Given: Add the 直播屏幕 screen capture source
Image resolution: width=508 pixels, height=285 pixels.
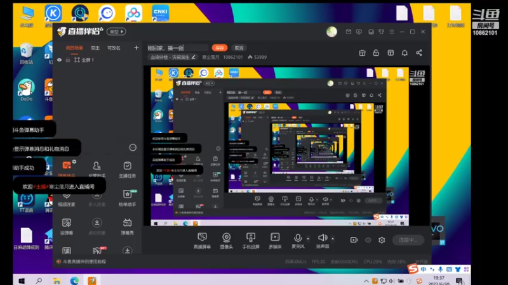Looking at the screenshot, I should point(202,241).
